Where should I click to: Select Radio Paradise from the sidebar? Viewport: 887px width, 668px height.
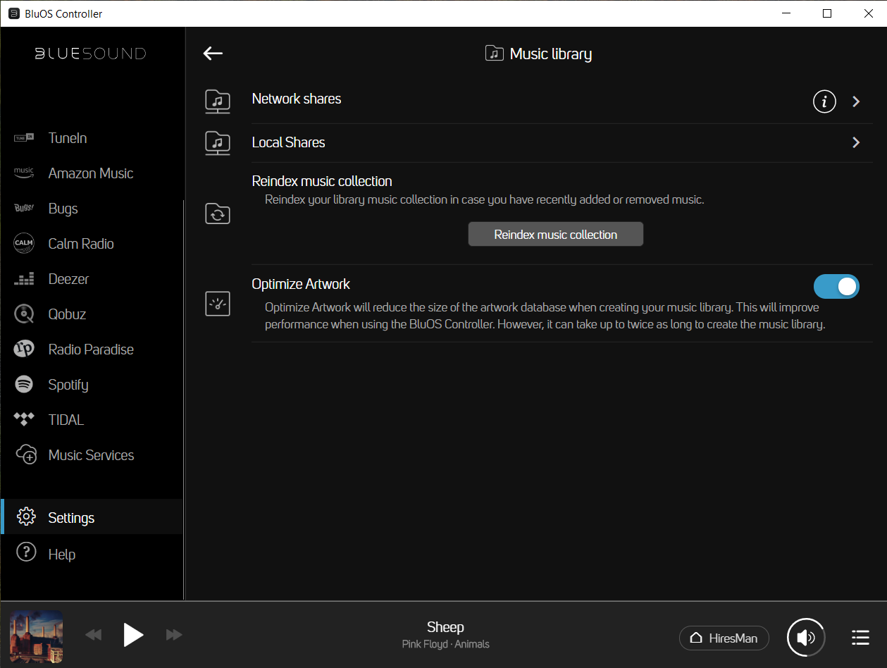point(91,350)
